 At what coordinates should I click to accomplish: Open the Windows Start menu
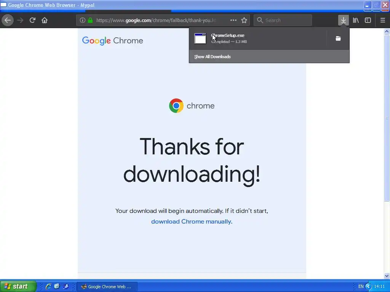coord(18,286)
